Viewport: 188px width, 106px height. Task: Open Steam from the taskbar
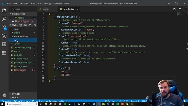(70, 104)
